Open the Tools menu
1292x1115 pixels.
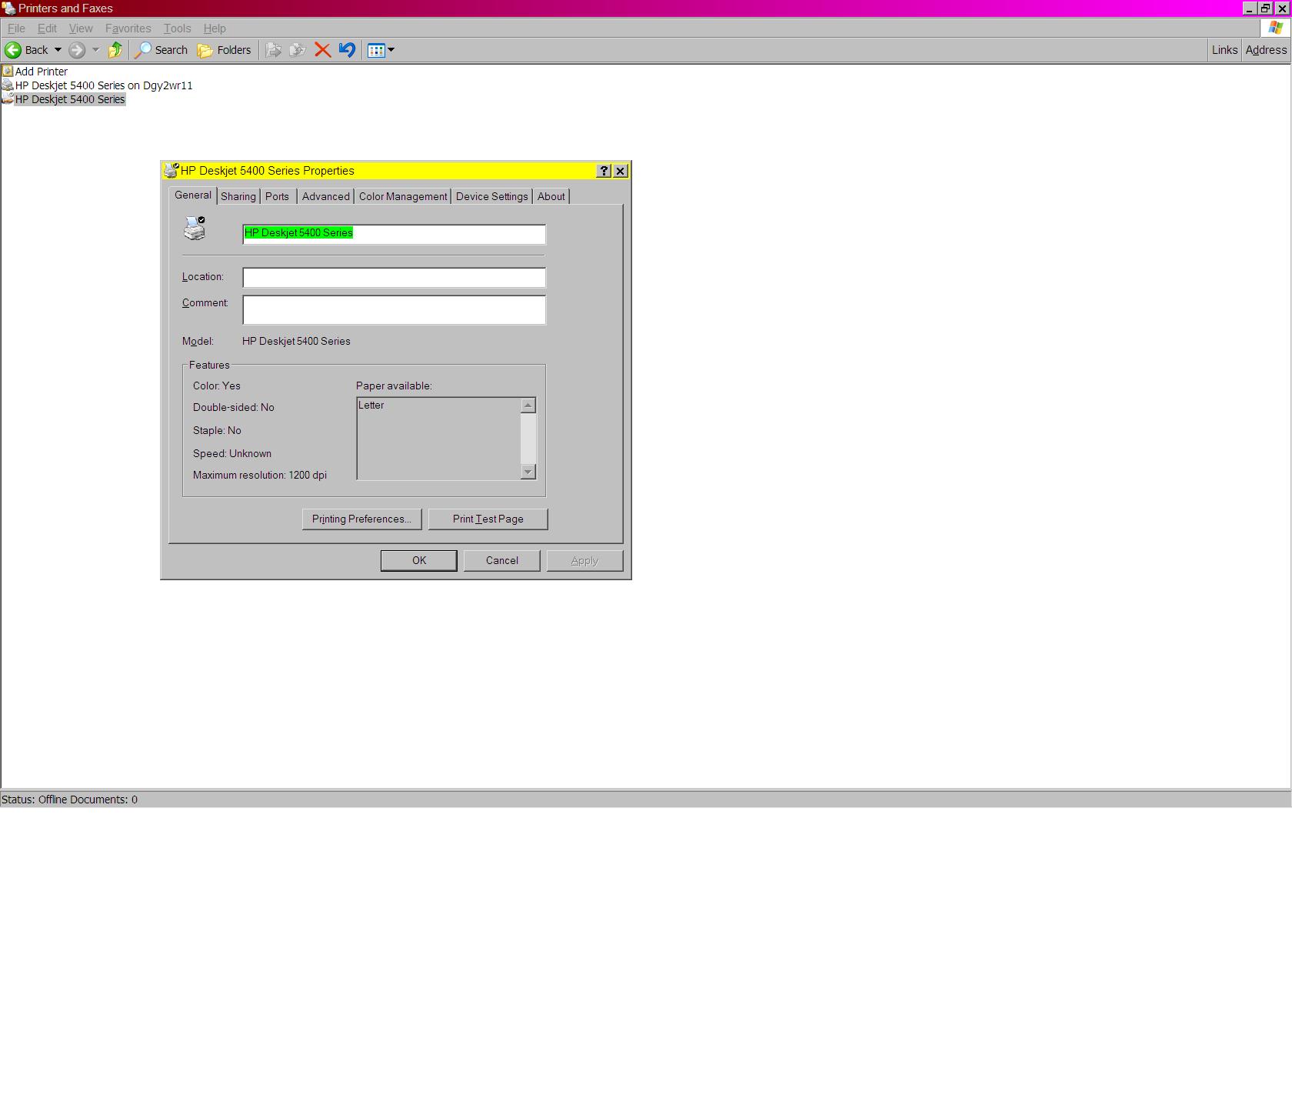click(x=177, y=28)
